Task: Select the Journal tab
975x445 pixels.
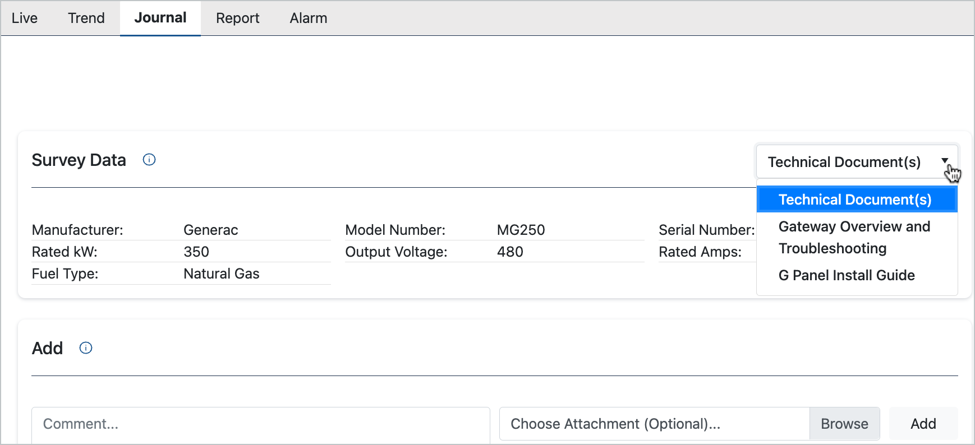Action: point(160,18)
